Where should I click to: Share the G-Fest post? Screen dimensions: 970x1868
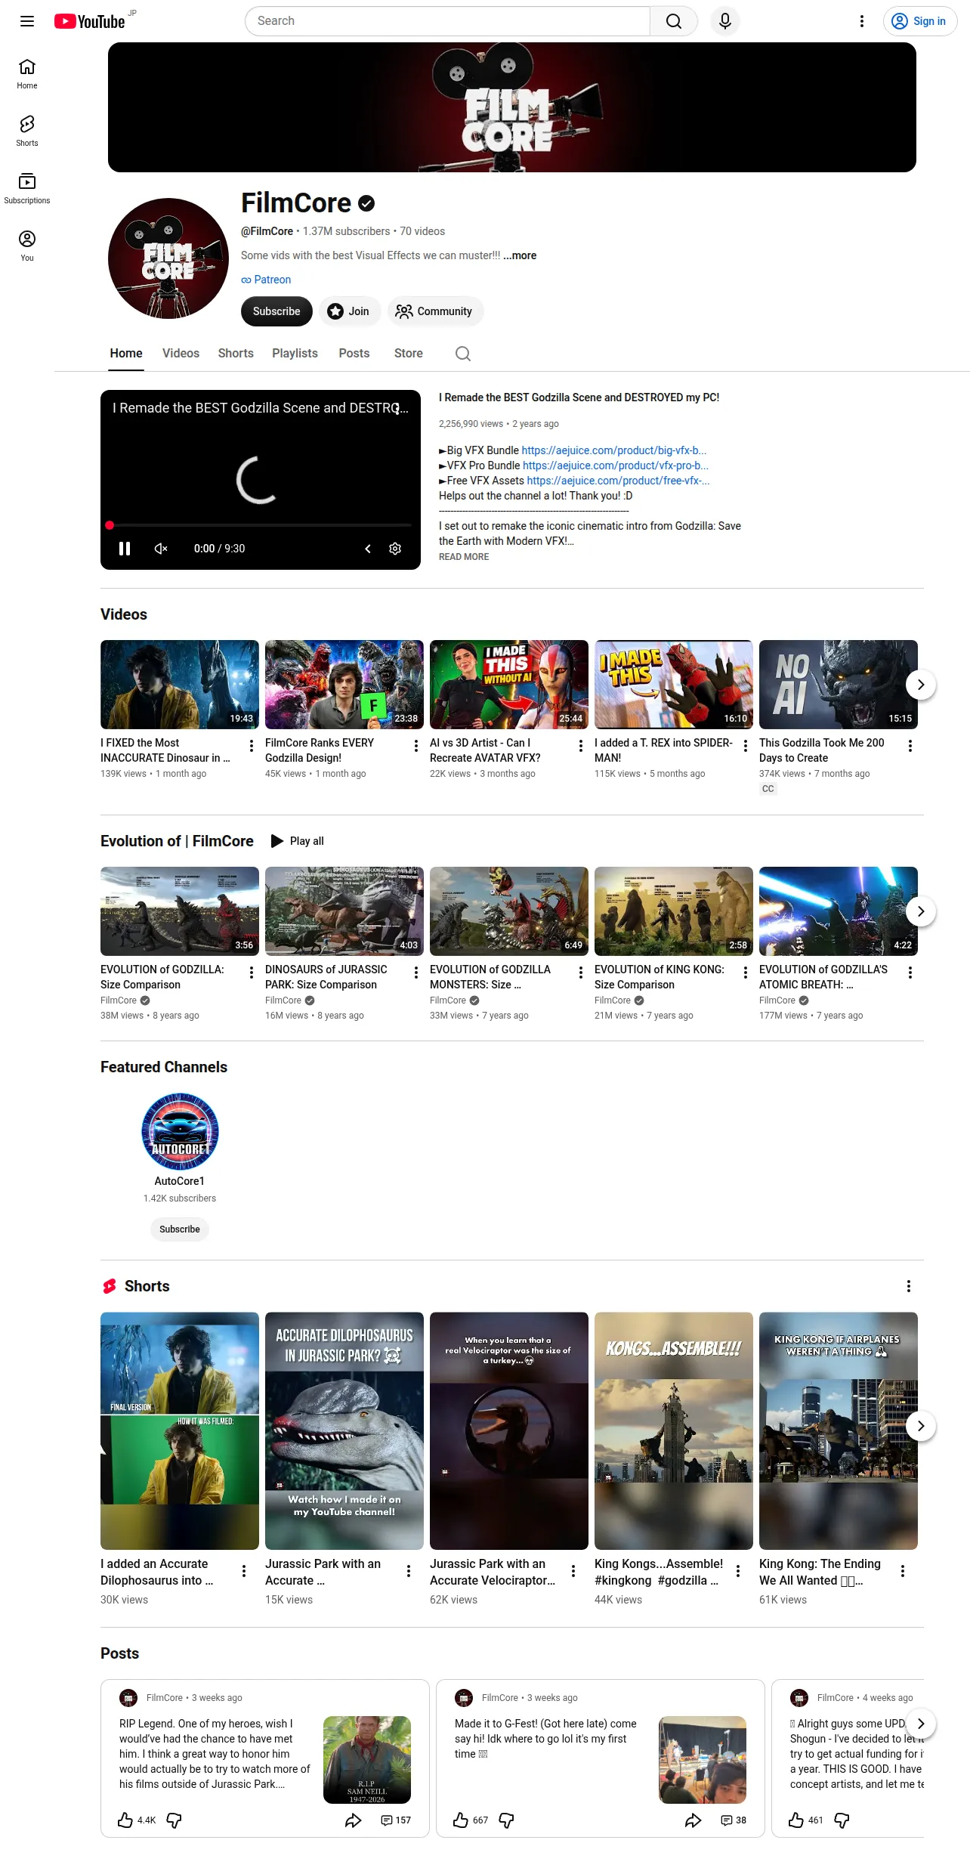click(x=694, y=1820)
